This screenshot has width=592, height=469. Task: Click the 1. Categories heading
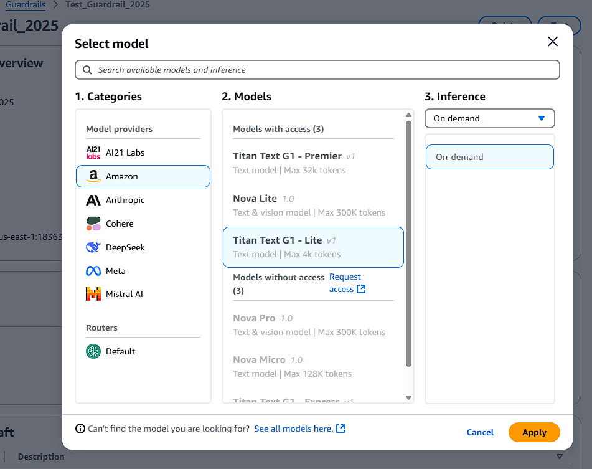coord(108,97)
